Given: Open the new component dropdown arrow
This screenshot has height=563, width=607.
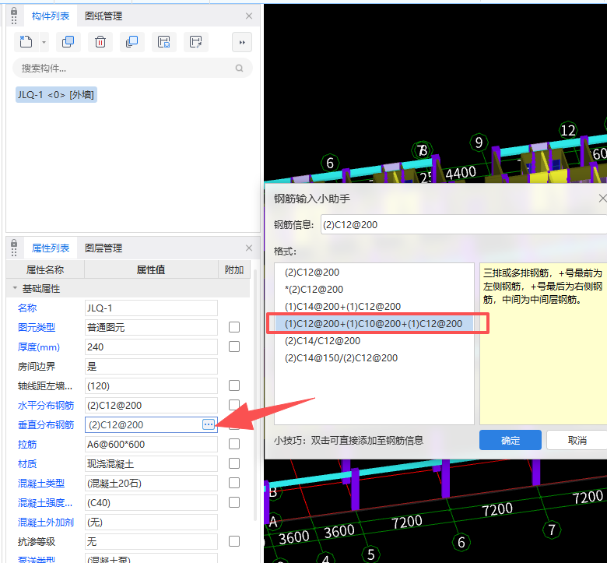Looking at the screenshot, I should click(x=44, y=42).
